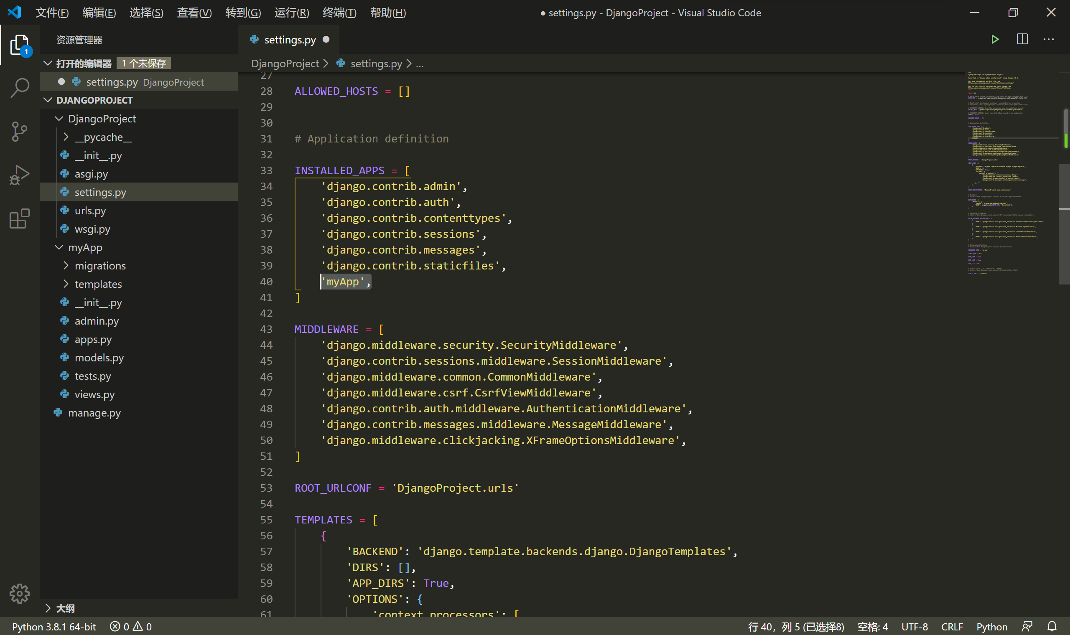The width and height of the screenshot is (1070, 635).
Task: Click the Manage gear icon
Action: (20, 594)
